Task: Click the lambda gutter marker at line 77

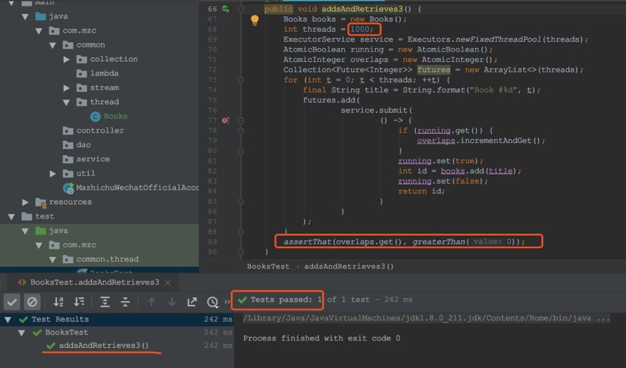Action: 225,121
